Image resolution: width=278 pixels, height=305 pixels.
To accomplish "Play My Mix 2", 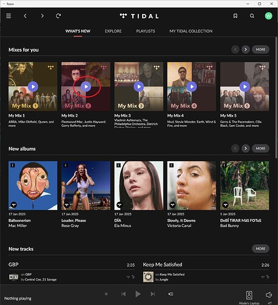I will 86,87.
